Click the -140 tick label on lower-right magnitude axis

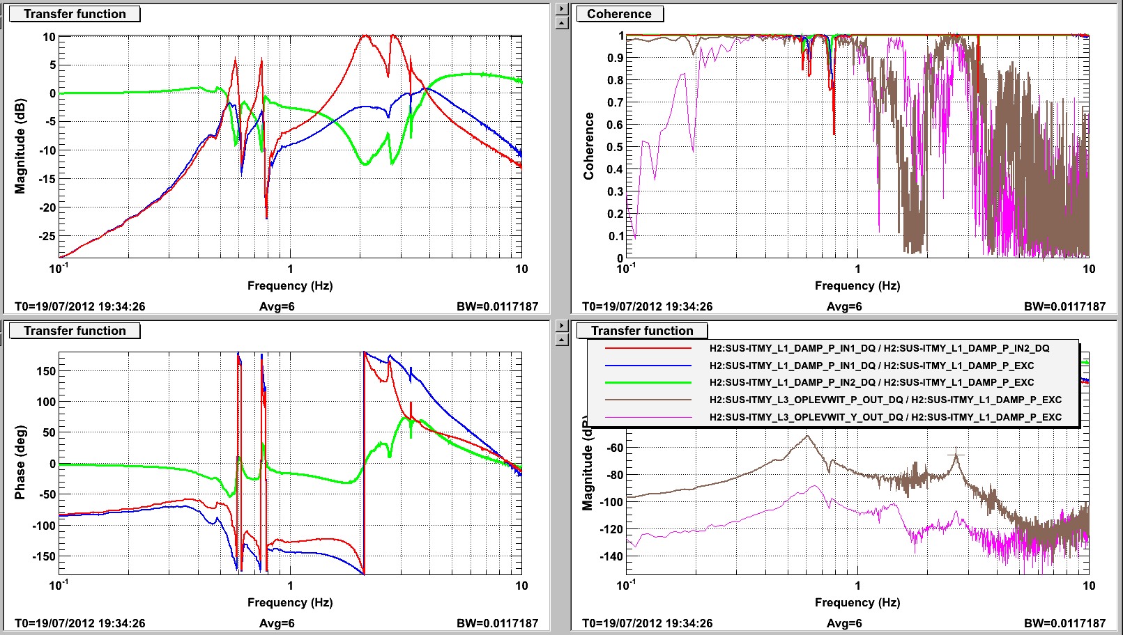click(611, 556)
